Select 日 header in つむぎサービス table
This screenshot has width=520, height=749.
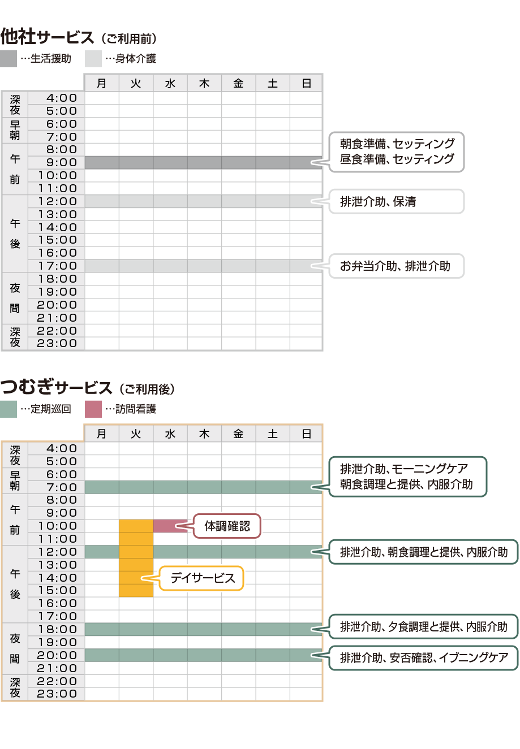(x=306, y=434)
